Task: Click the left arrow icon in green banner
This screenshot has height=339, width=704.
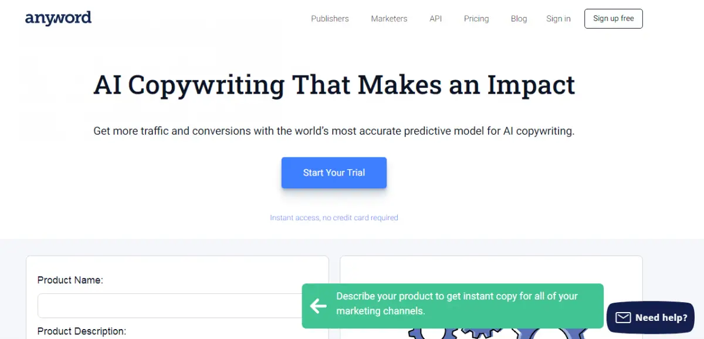Action: click(x=318, y=305)
